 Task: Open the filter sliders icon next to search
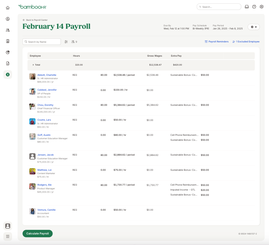click(x=66, y=41)
